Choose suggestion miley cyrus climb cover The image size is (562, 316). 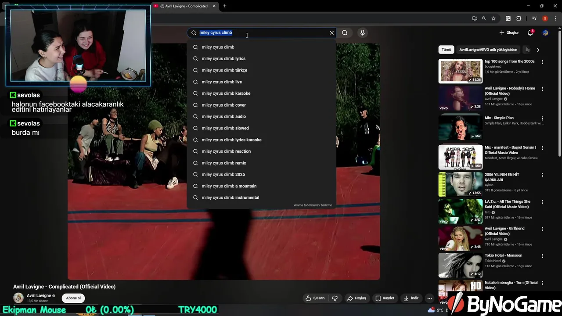pos(262,105)
